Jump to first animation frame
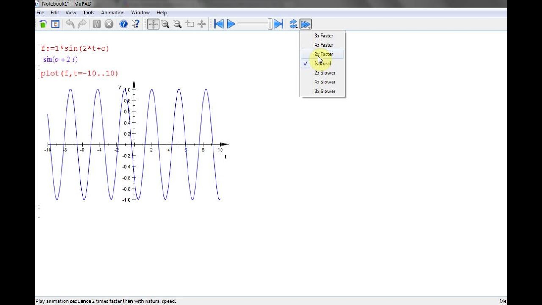 218,24
